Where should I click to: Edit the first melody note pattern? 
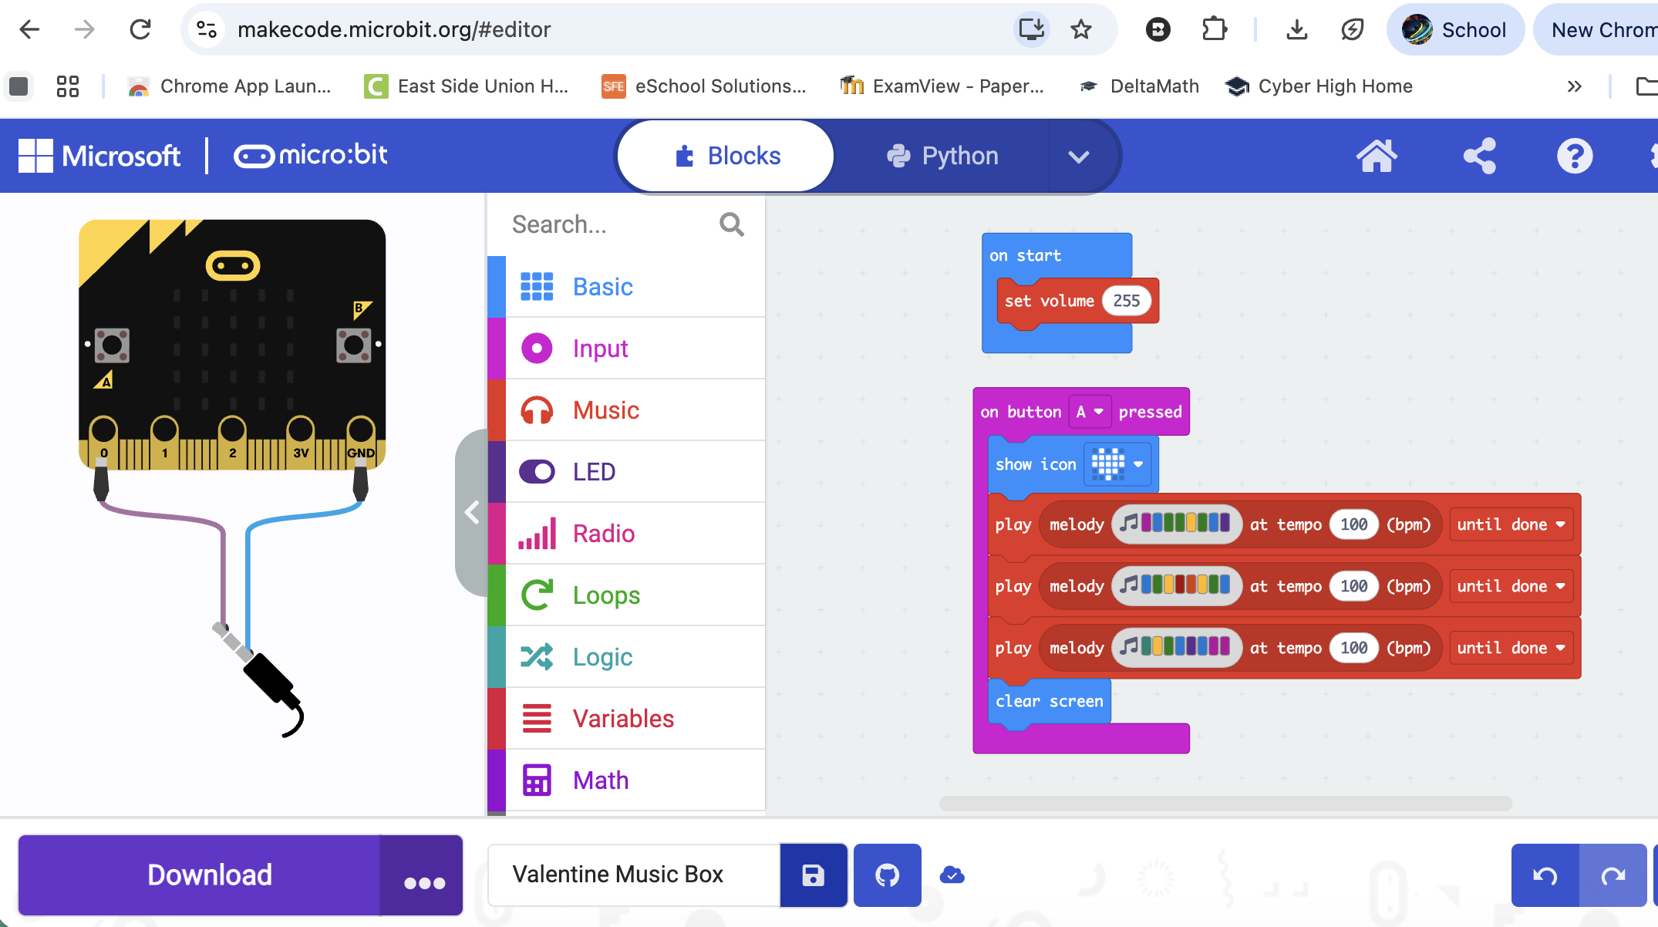[1177, 524]
